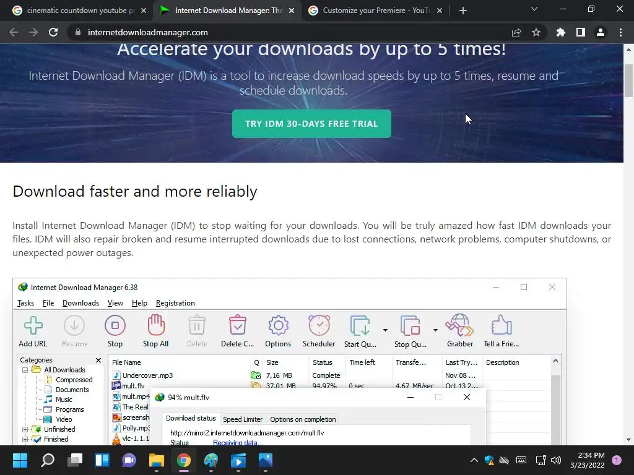634x475 pixels.
Task: Open the Chrome tab search chevron
Action: point(534,9)
